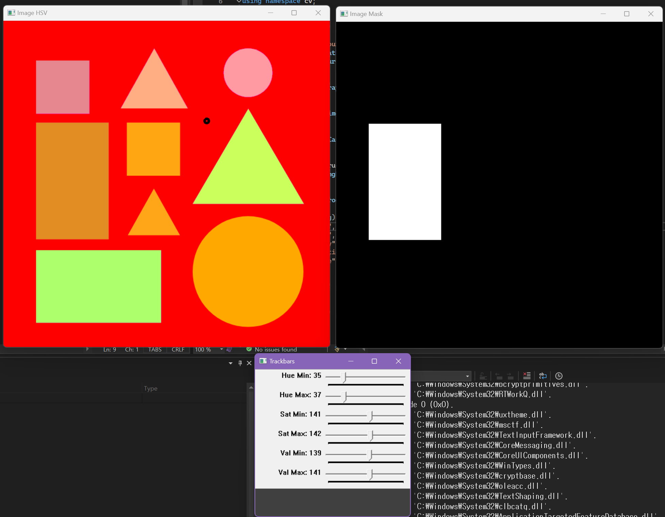Adjust the Val Max slider

pos(370,474)
